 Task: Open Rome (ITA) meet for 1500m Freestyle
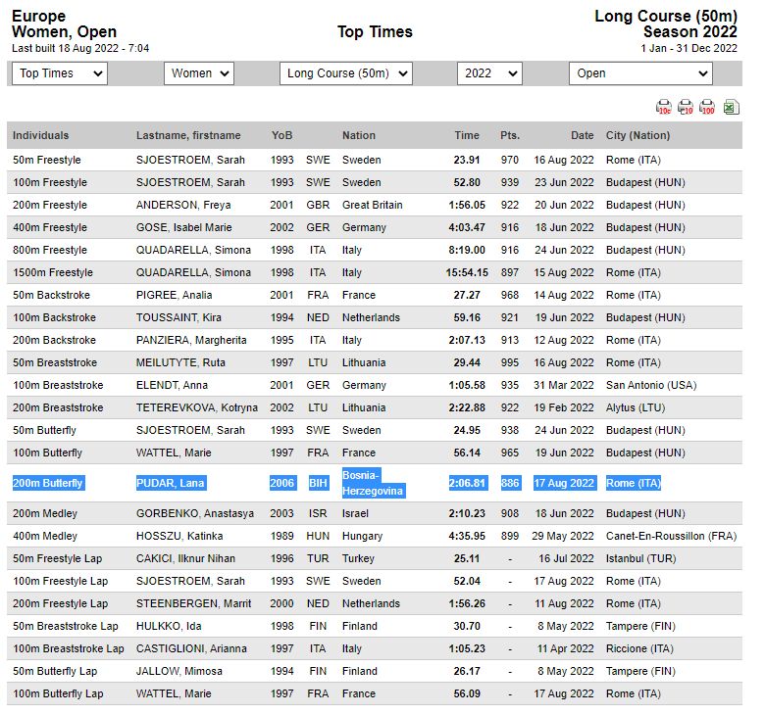pos(634,272)
